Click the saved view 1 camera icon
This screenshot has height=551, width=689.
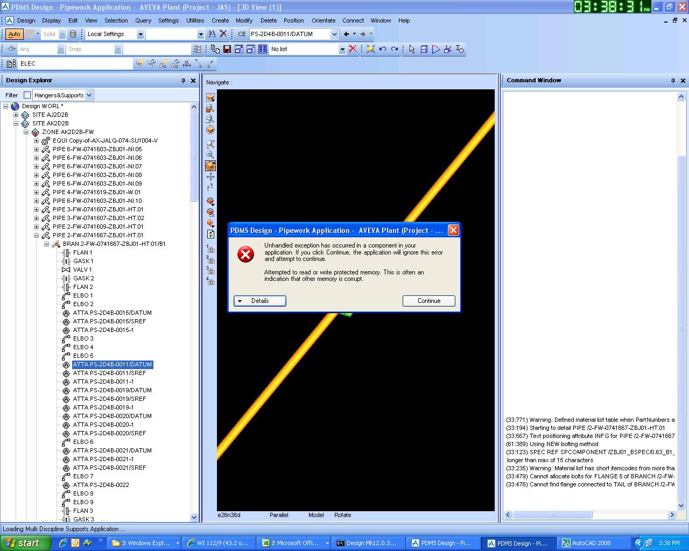coord(210,249)
